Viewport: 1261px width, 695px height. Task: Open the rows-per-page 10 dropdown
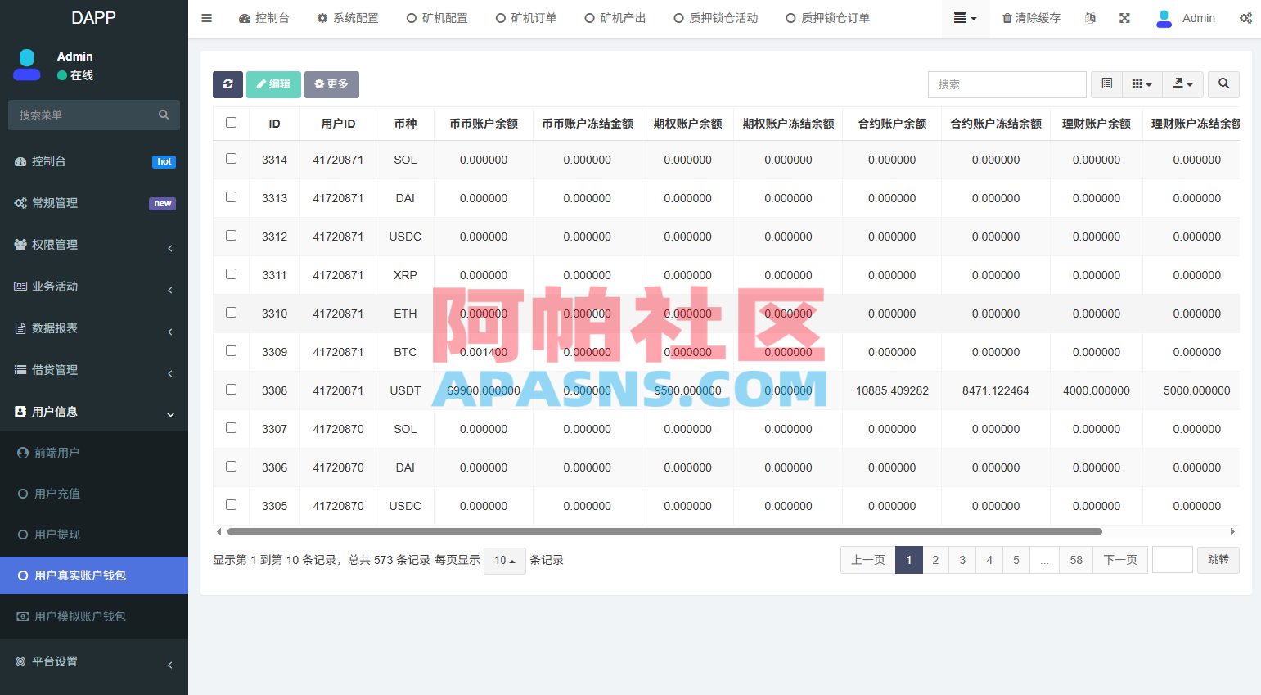505,561
